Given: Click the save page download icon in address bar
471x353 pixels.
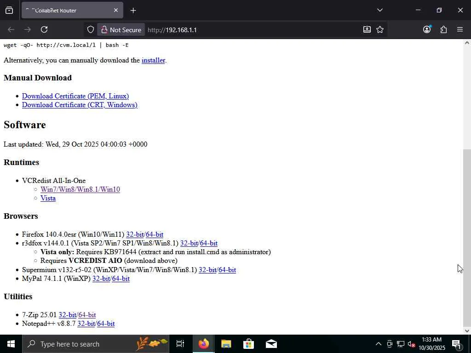Looking at the screenshot, I should tap(367, 29).
